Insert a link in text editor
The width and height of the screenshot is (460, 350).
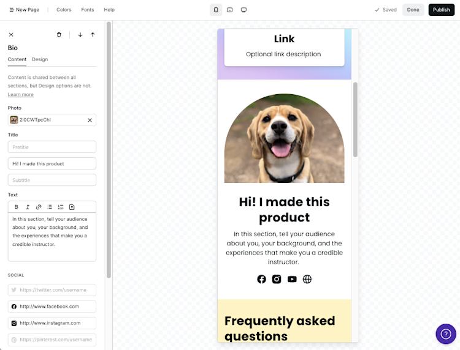(39, 207)
